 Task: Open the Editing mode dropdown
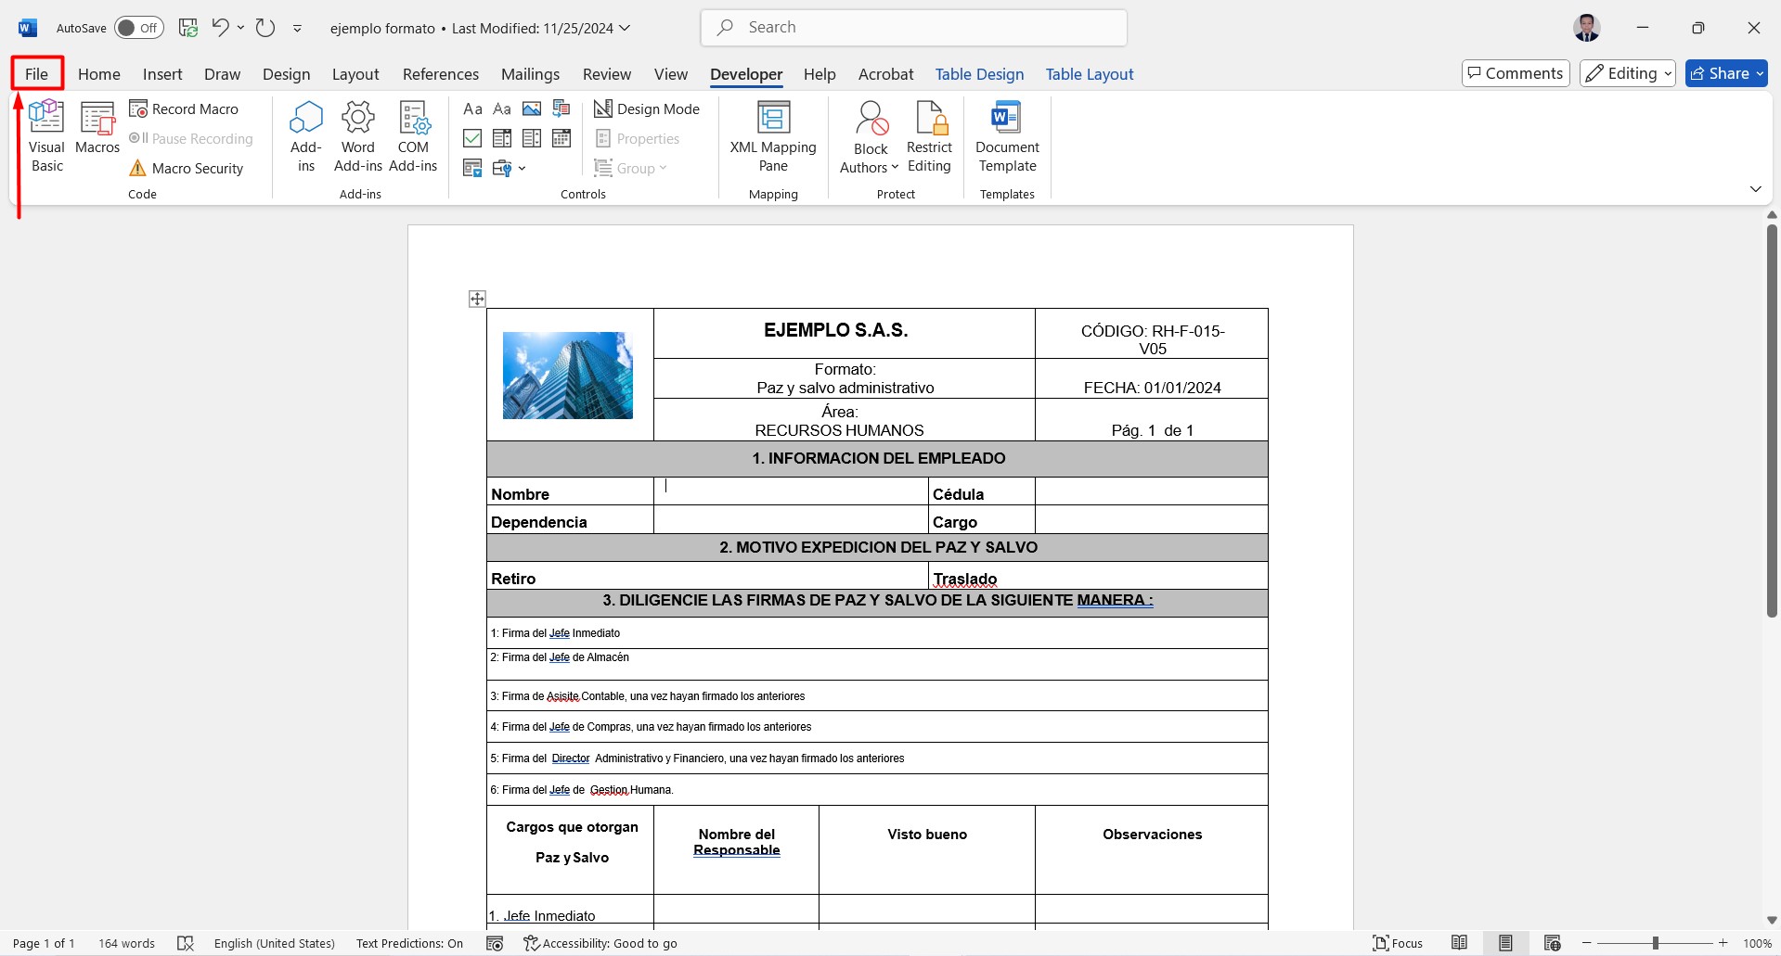(x=1627, y=73)
